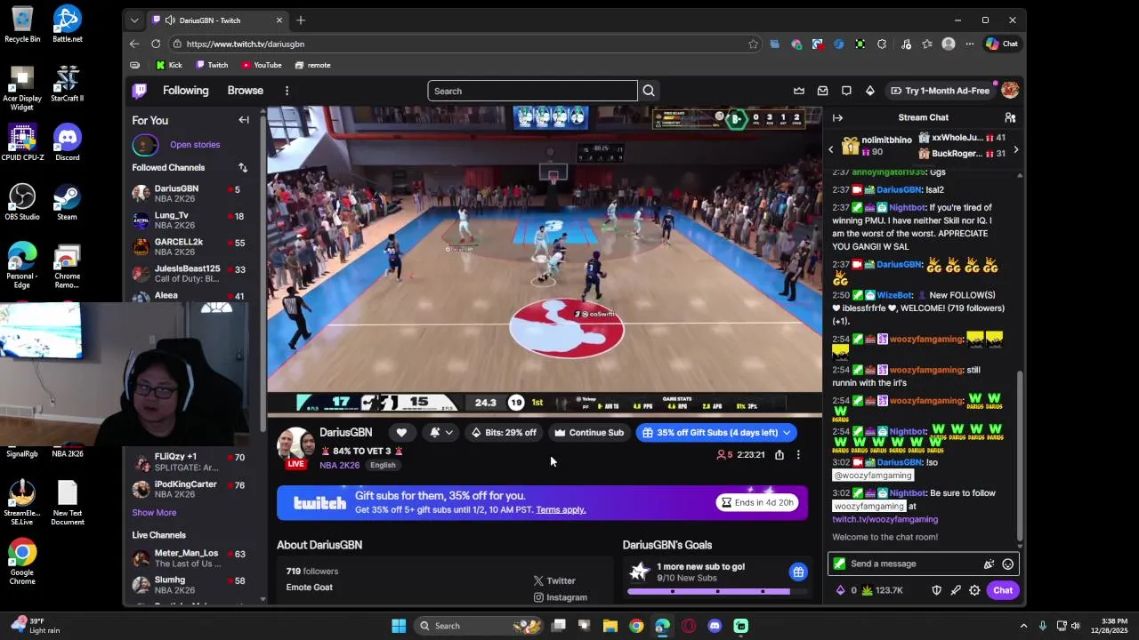Click the gift sub button in Goals
Screen dimensions: 1139x640
tap(798, 572)
